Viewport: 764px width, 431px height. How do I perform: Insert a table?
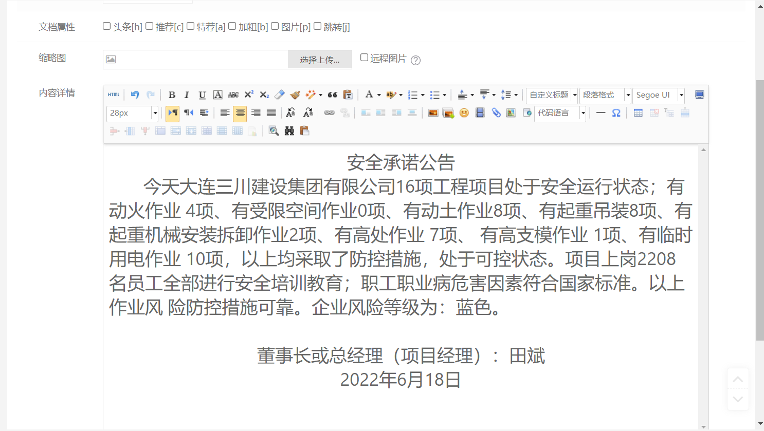click(x=638, y=113)
